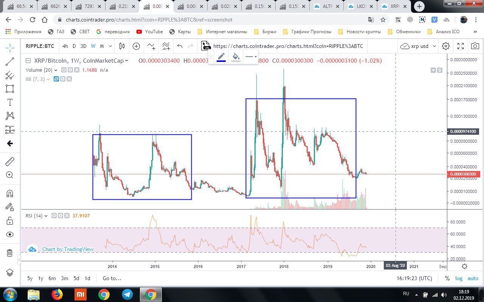
Task: Toggle percent scale mode
Action: coord(447,278)
